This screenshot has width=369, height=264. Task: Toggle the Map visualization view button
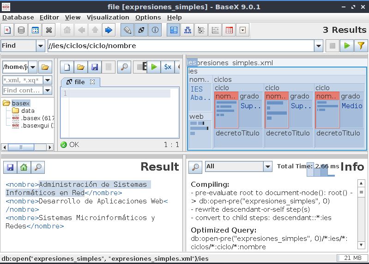click(x=174, y=31)
